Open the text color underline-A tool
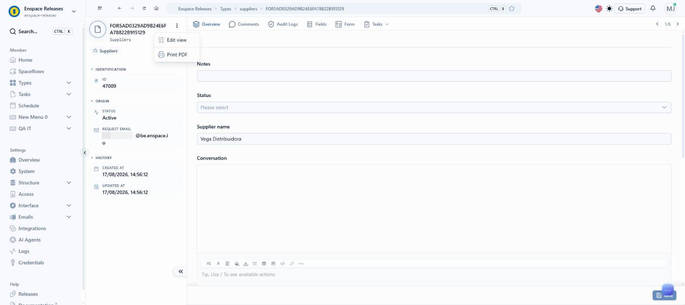Image resolution: width=685 pixels, height=305 pixels. [x=246, y=263]
